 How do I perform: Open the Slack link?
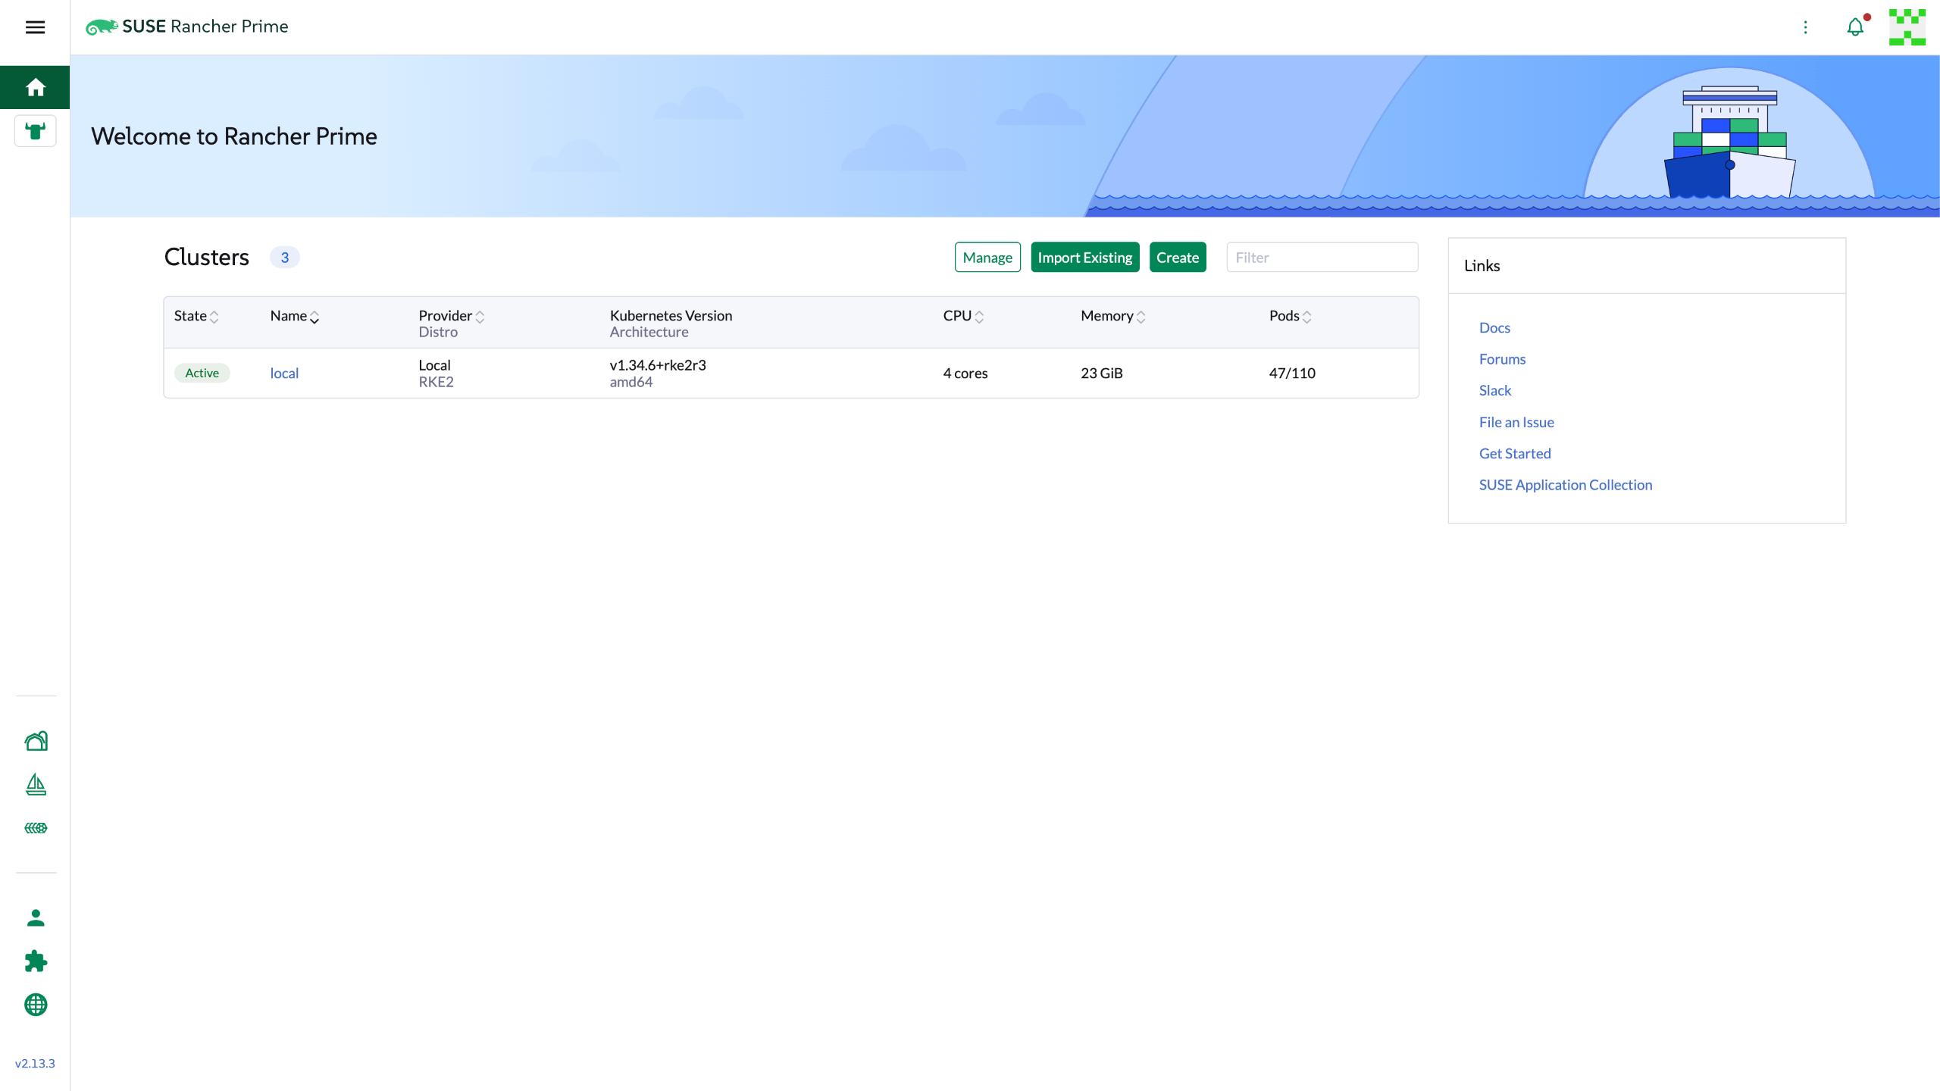tap(1495, 390)
